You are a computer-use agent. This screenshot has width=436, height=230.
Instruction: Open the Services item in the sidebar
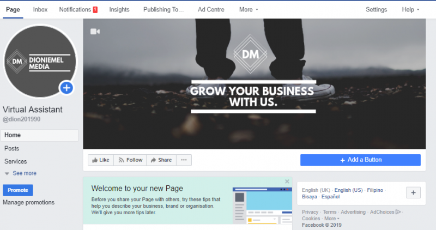[16, 161]
